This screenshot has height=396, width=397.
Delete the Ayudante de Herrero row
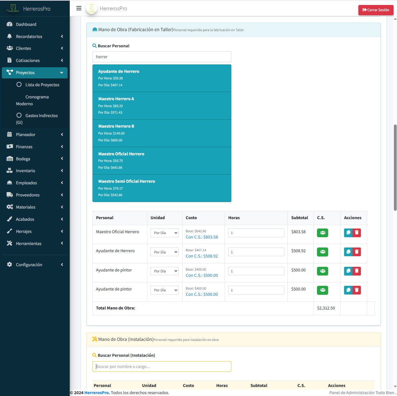[357, 252]
